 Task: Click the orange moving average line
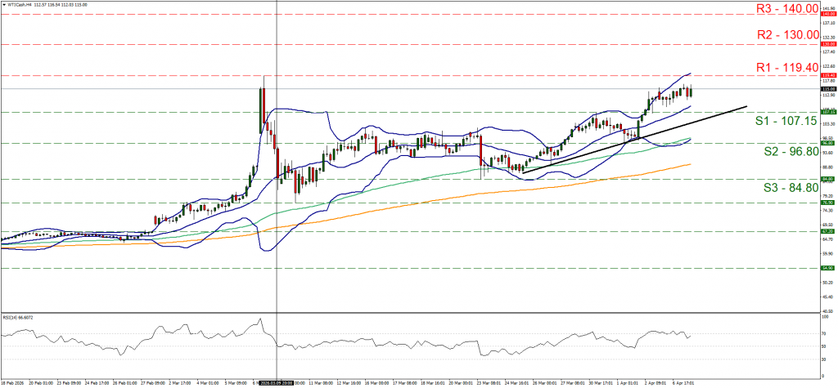pyautogui.click(x=573, y=183)
